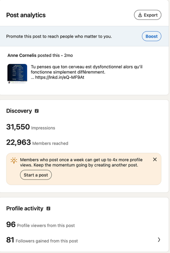Open Anne Cornelis's profile name link

pyautogui.click(x=22, y=55)
